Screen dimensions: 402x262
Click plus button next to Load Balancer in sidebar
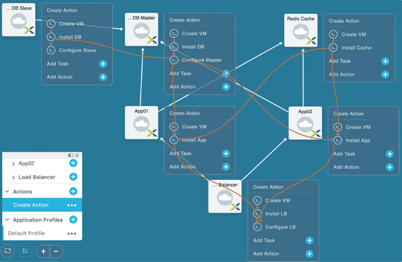coord(73,177)
